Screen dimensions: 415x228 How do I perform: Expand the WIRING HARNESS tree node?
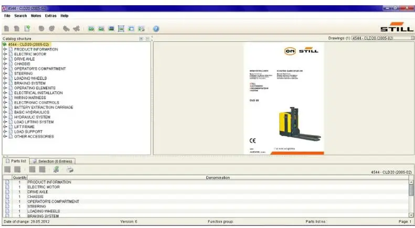click(5, 97)
